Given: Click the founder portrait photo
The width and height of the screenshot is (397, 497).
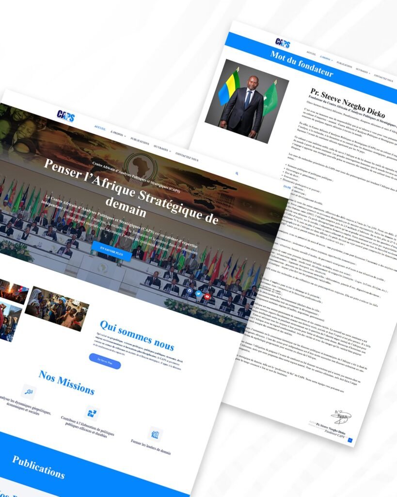Looking at the screenshot, I should [247, 101].
